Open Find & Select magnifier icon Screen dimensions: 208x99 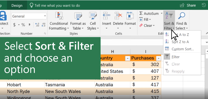(x=181, y=16)
